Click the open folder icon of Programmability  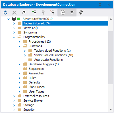pyautogui.click(x=19, y=37)
